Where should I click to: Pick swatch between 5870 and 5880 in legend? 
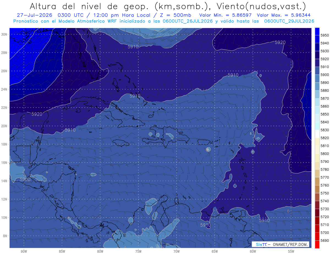[317, 94]
